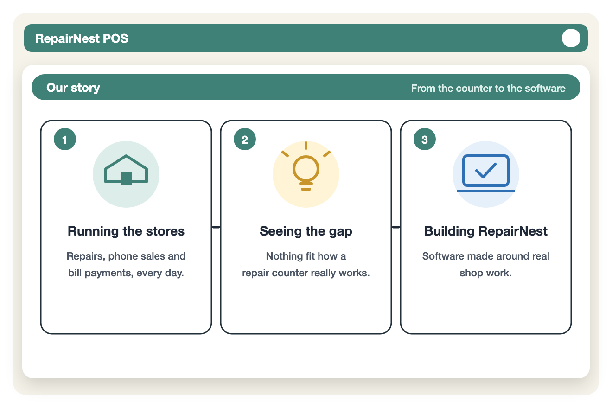The height and width of the screenshot is (408, 612).
Task: Click the Software made around real shop work text
Action: click(486, 265)
